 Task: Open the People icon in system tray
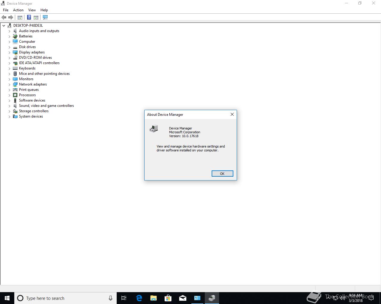[x=318, y=298]
